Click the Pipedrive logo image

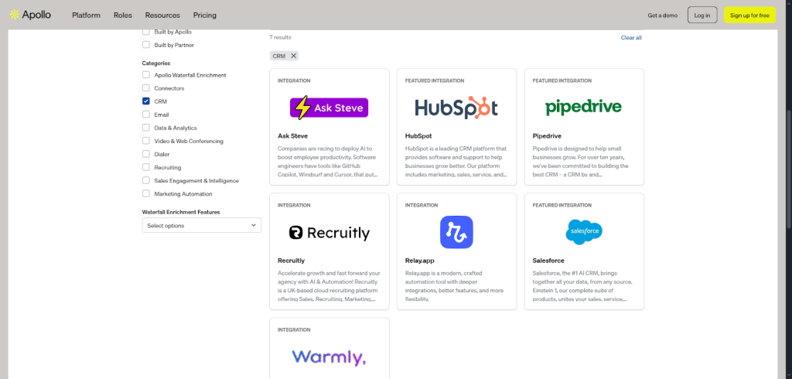click(x=583, y=108)
